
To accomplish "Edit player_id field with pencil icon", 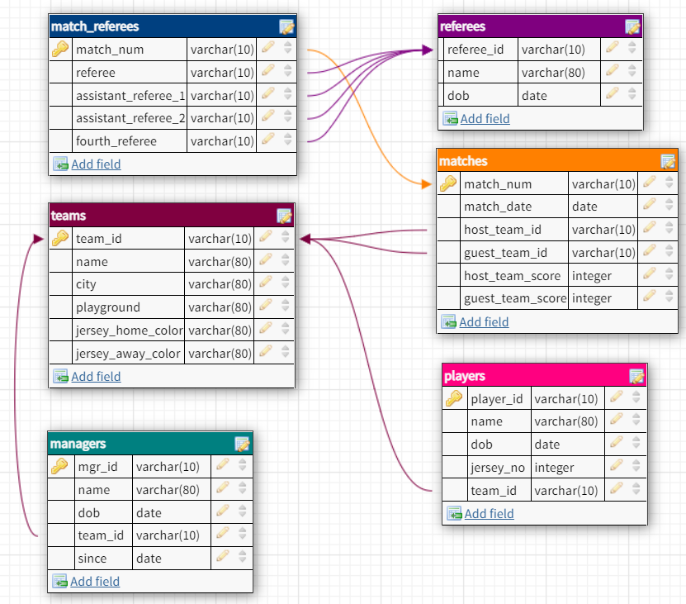I will tap(617, 397).
